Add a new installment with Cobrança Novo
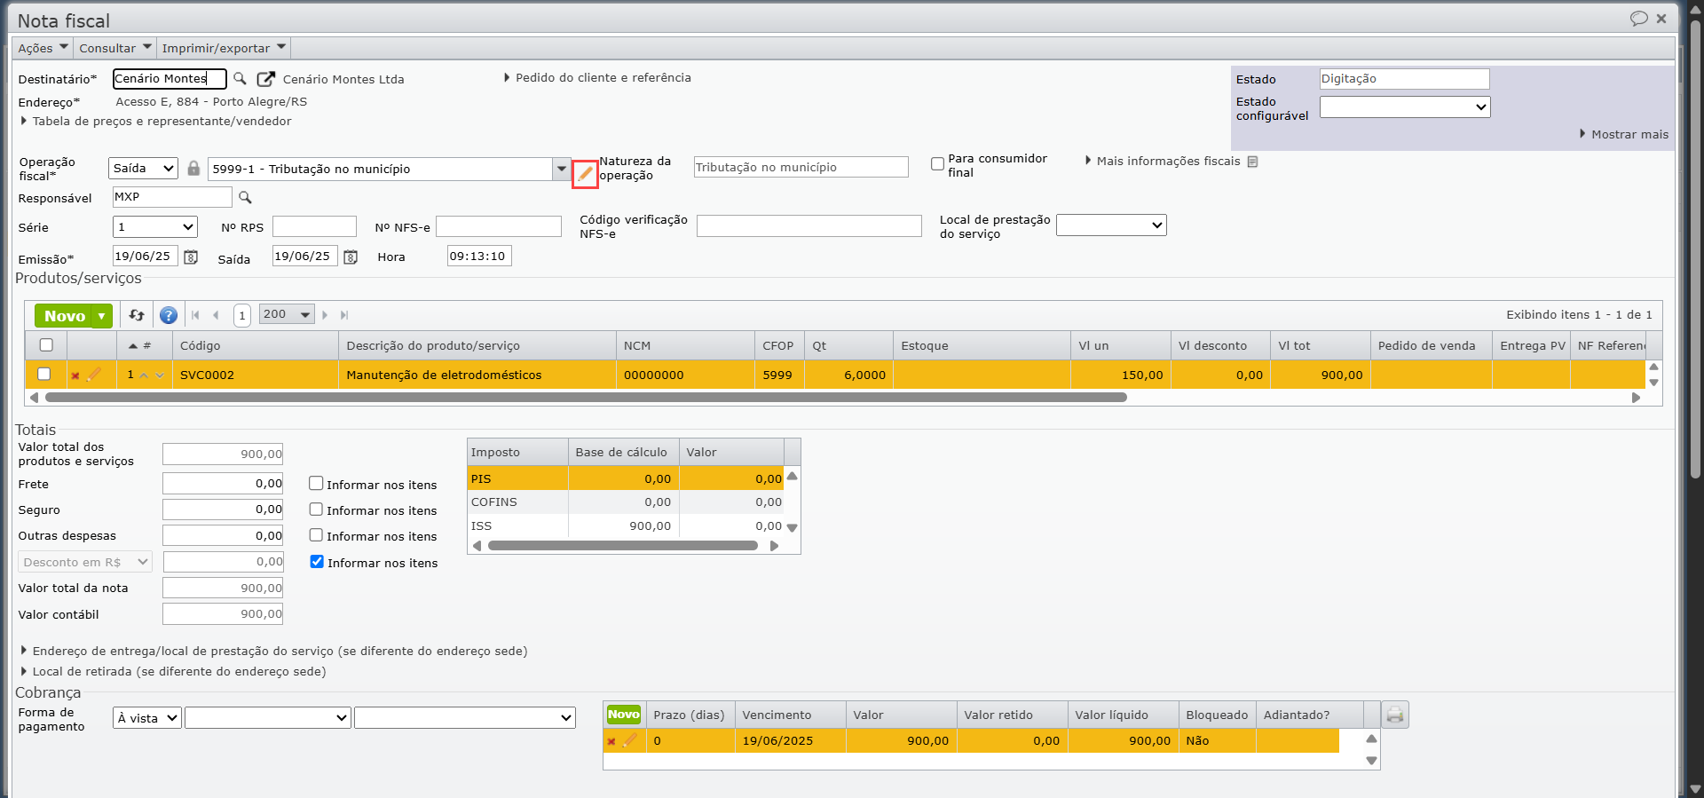Screen dimensions: 1704x798 (624, 715)
